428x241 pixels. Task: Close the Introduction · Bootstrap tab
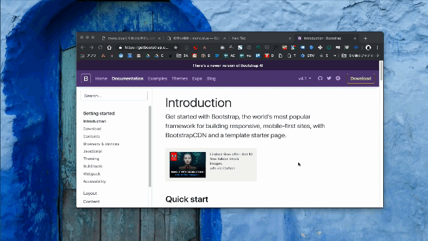pyautogui.click(x=355, y=39)
